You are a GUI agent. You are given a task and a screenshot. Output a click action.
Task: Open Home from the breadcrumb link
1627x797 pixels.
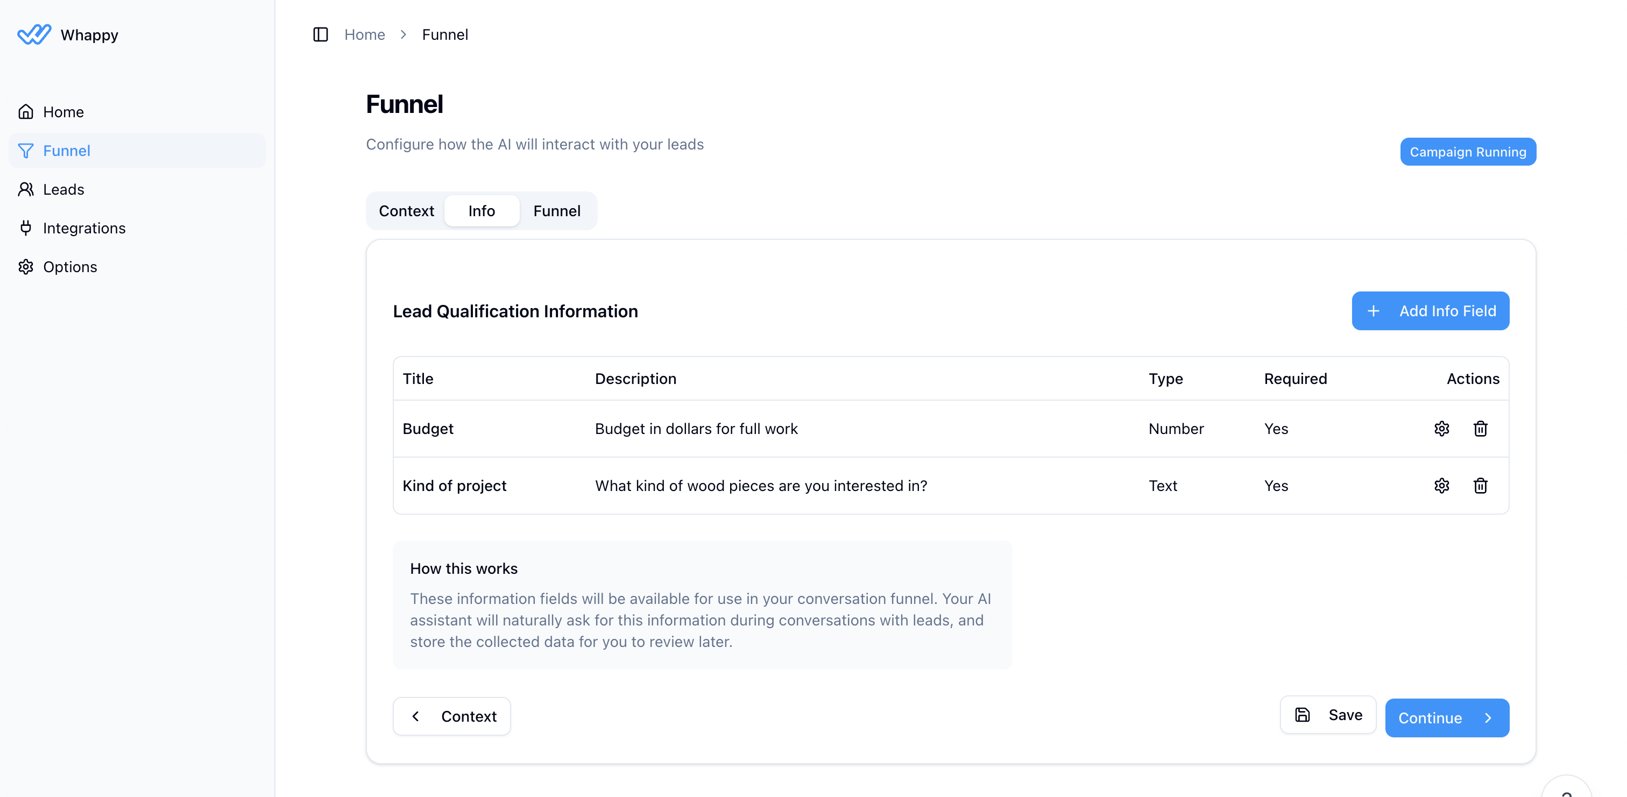(x=364, y=35)
